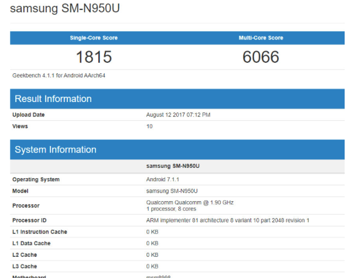Click the L1 Data Cache label

click(x=32, y=243)
